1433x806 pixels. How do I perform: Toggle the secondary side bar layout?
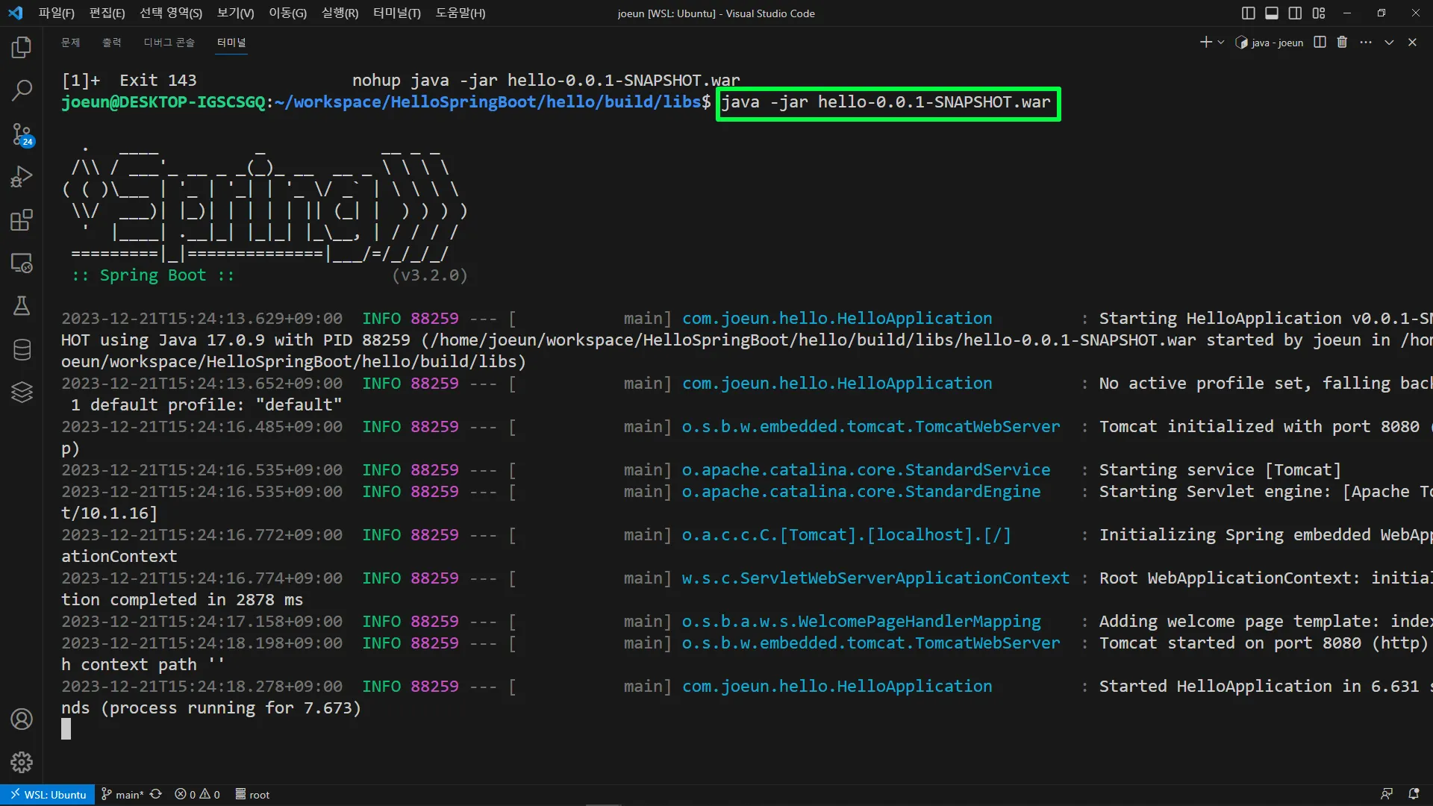1295,13
